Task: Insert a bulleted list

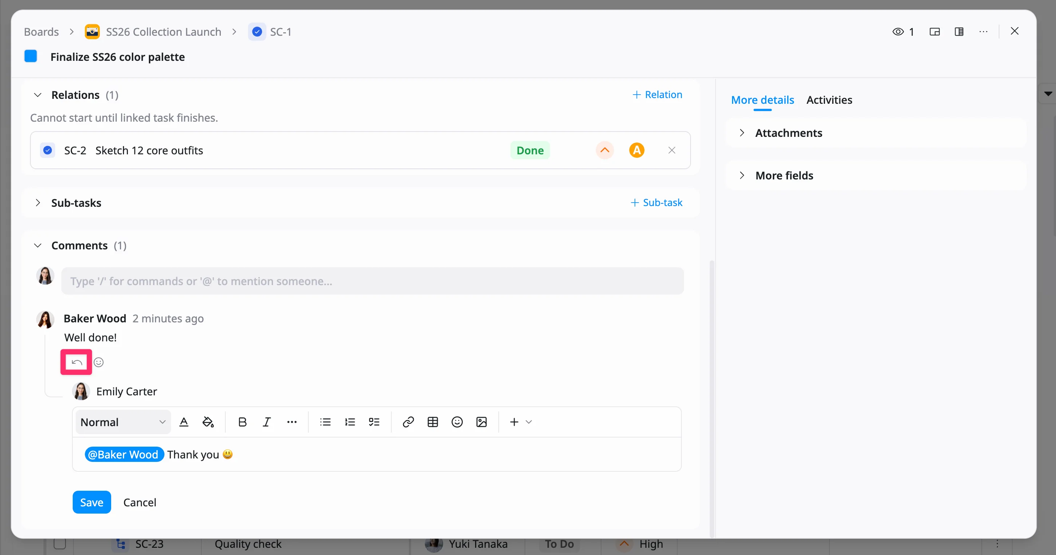Action: pos(325,422)
